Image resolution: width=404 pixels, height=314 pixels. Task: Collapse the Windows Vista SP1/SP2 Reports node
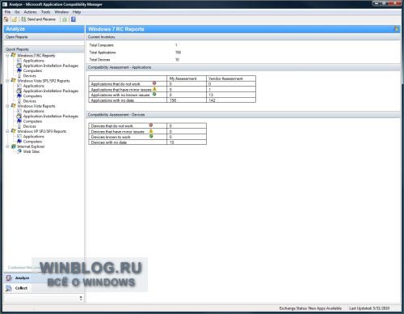pos(7,81)
